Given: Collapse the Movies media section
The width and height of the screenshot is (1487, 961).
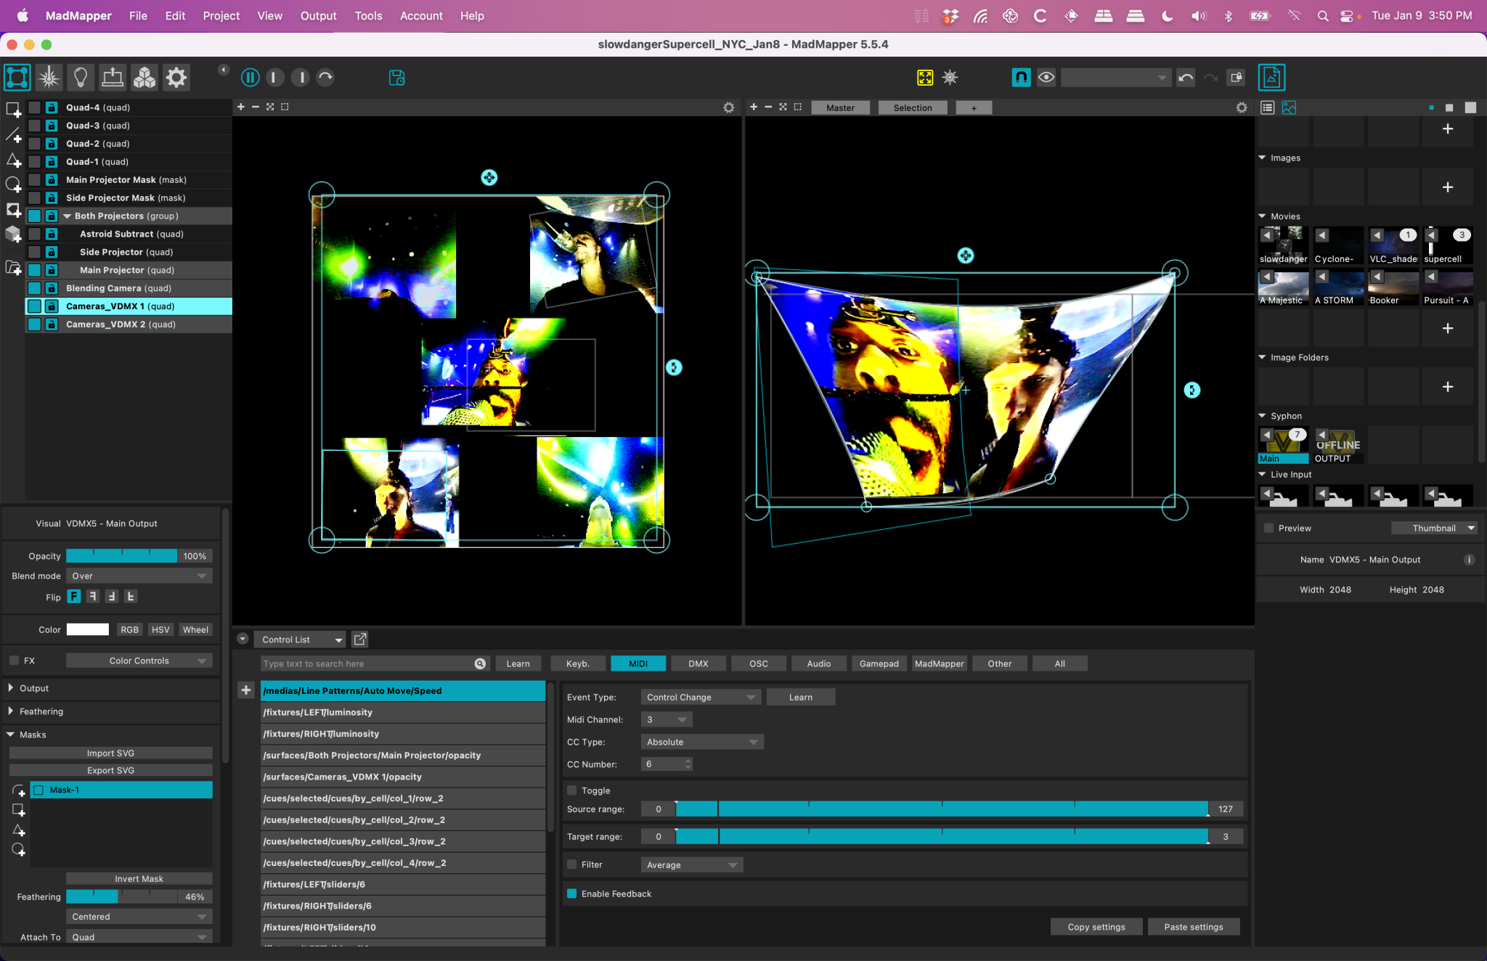Looking at the screenshot, I should coord(1263,216).
